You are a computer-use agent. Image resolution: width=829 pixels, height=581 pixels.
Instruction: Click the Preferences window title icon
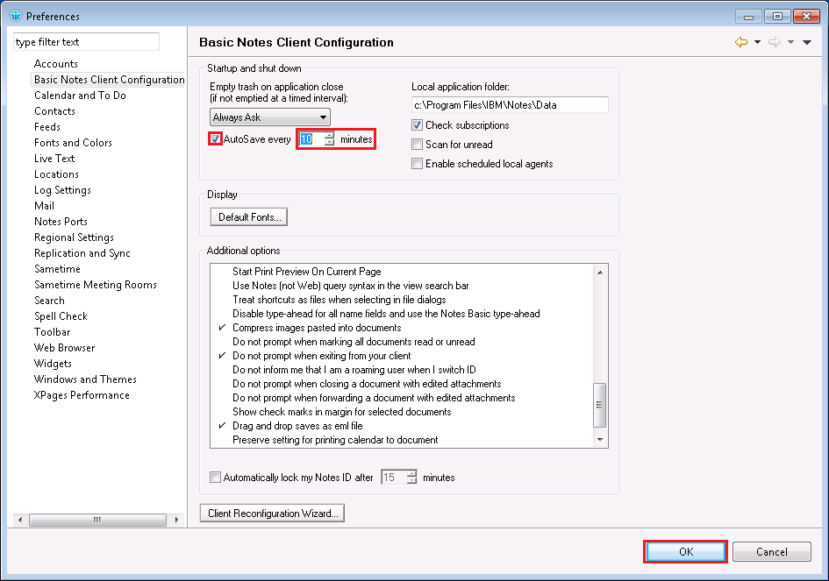pyautogui.click(x=15, y=16)
